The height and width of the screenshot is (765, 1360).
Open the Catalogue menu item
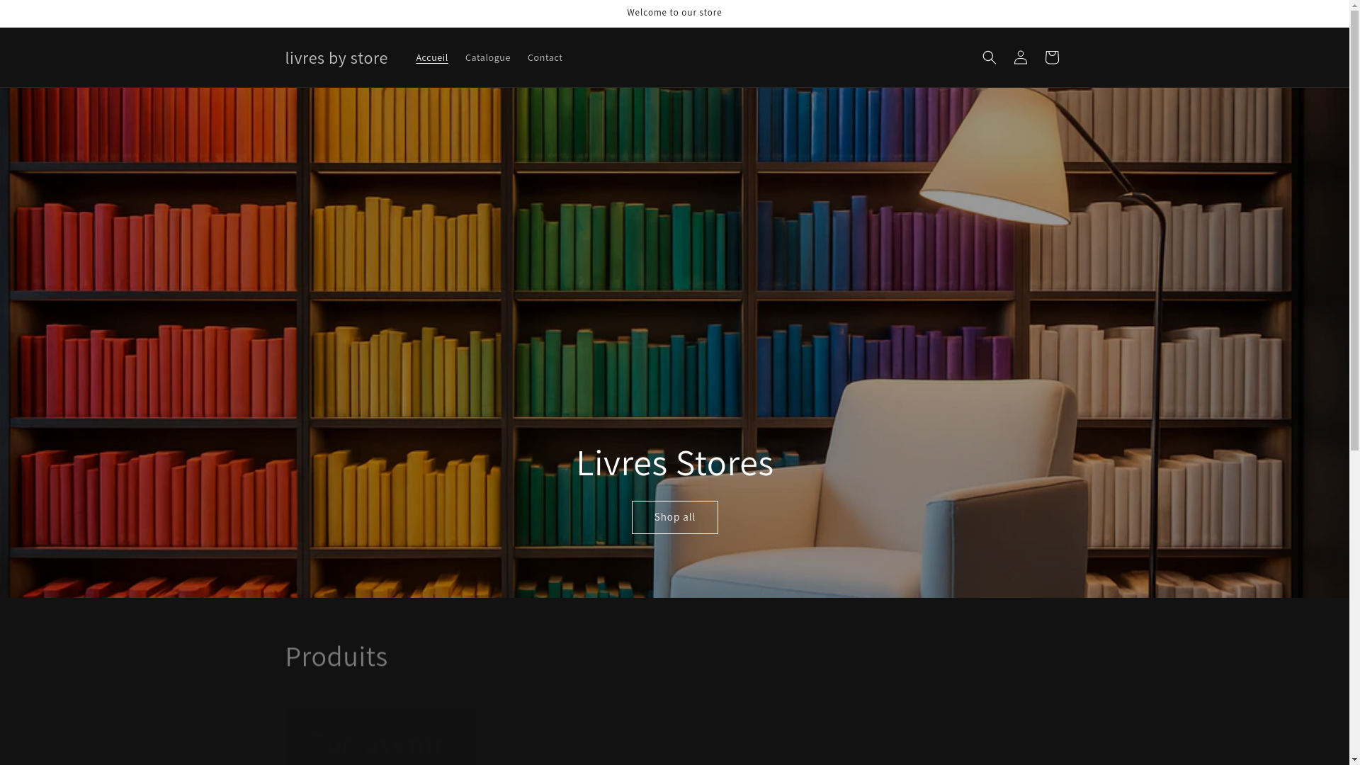click(x=487, y=57)
